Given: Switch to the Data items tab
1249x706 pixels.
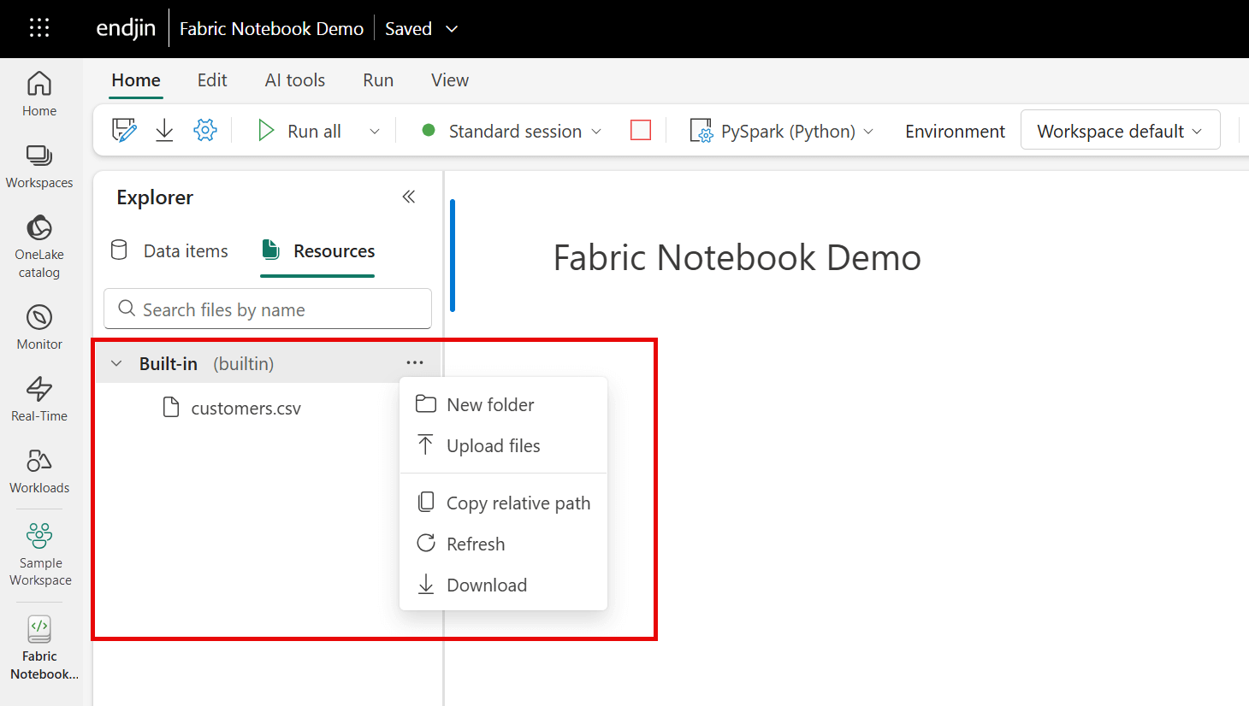Looking at the screenshot, I should point(170,250).
